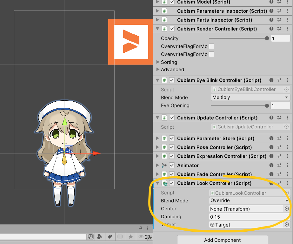
Task: Expand the Cubism Parameters Inspector component
Action: (x=157, y=11)
